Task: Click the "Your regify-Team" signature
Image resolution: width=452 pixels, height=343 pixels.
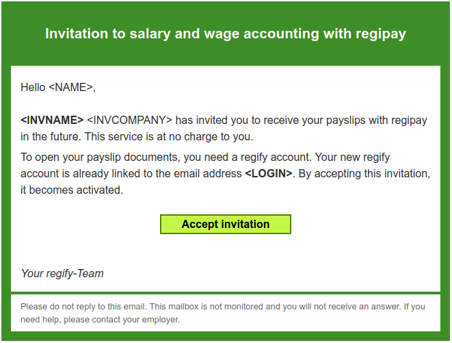Action: [62, 273]
